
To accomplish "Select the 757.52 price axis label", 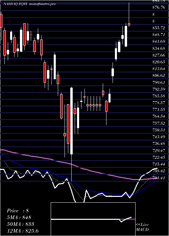I will pyautogui.click(x=159, y=123).
